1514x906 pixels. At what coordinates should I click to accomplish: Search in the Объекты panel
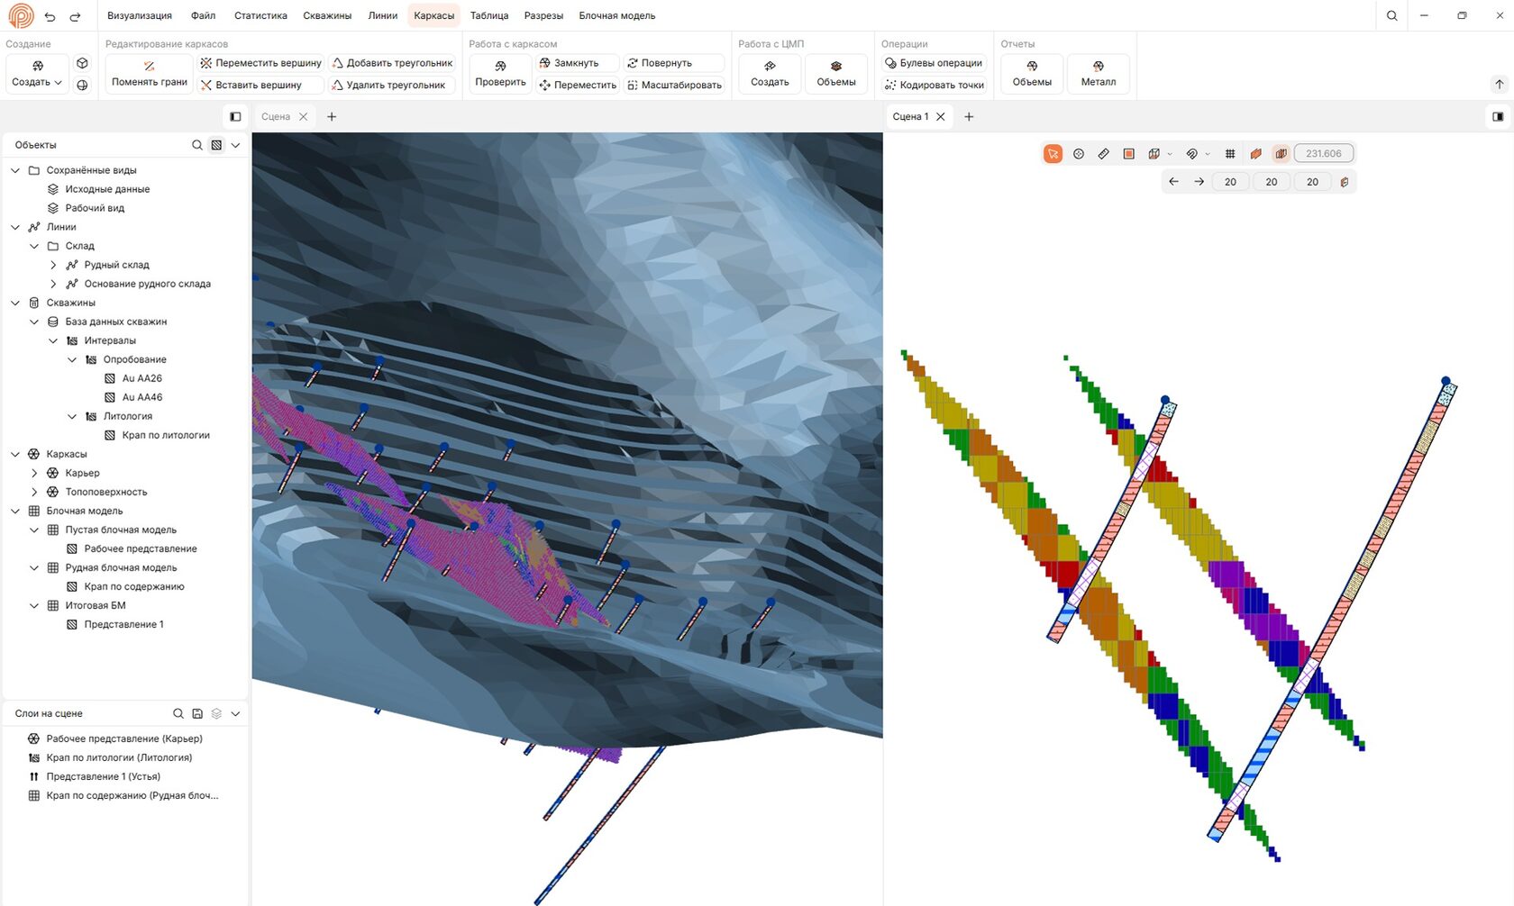click(197, 145)
